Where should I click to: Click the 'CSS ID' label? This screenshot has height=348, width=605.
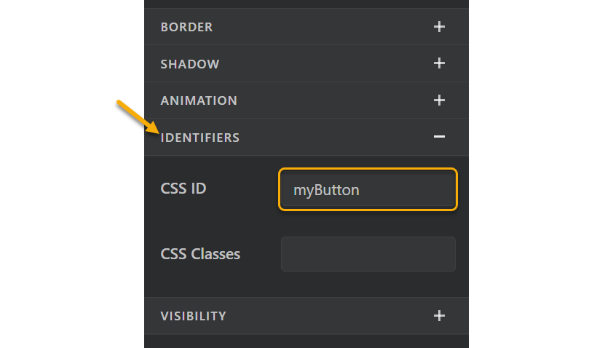click(x=183, y=189)
